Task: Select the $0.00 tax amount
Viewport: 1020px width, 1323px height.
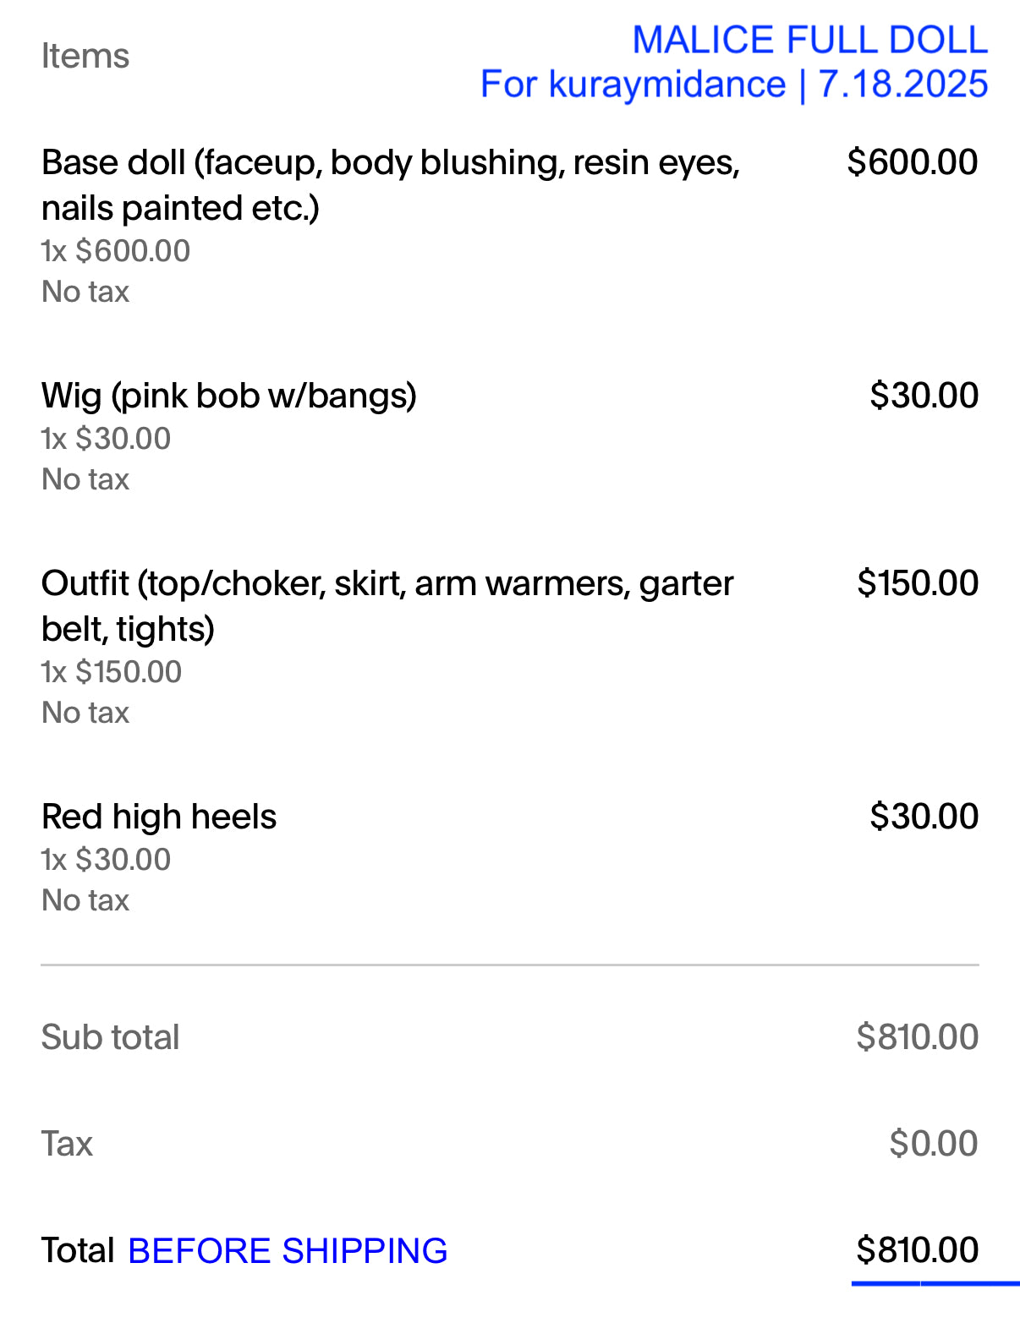Action: 933,1144
